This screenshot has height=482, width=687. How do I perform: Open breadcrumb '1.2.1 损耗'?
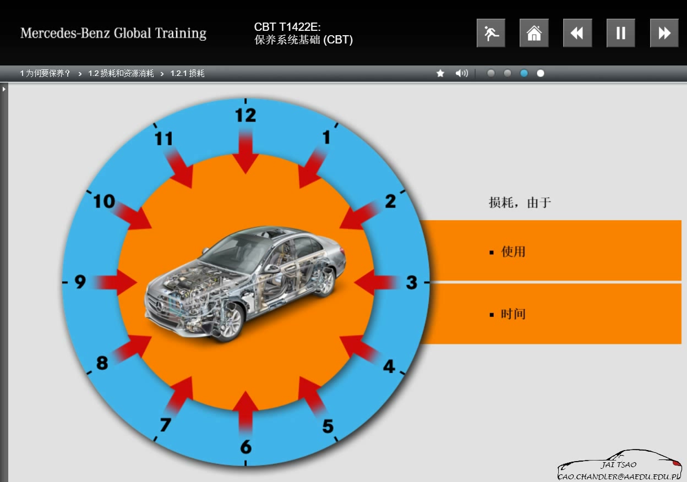pyautogui.click(x=187, y=73)
